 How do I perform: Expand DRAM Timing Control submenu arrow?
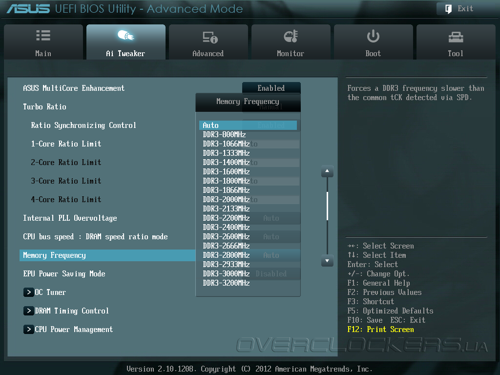click(29, 311)
